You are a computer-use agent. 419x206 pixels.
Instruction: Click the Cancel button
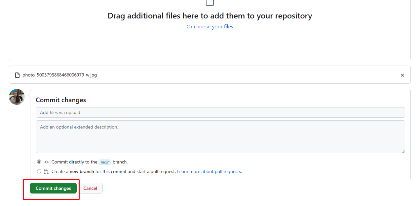coord(90,188)
